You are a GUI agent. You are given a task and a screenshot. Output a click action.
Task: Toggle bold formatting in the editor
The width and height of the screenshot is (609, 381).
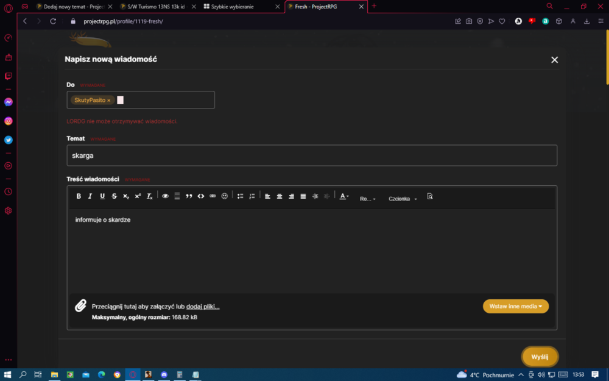pyautogui.click(x=79, y=196)
